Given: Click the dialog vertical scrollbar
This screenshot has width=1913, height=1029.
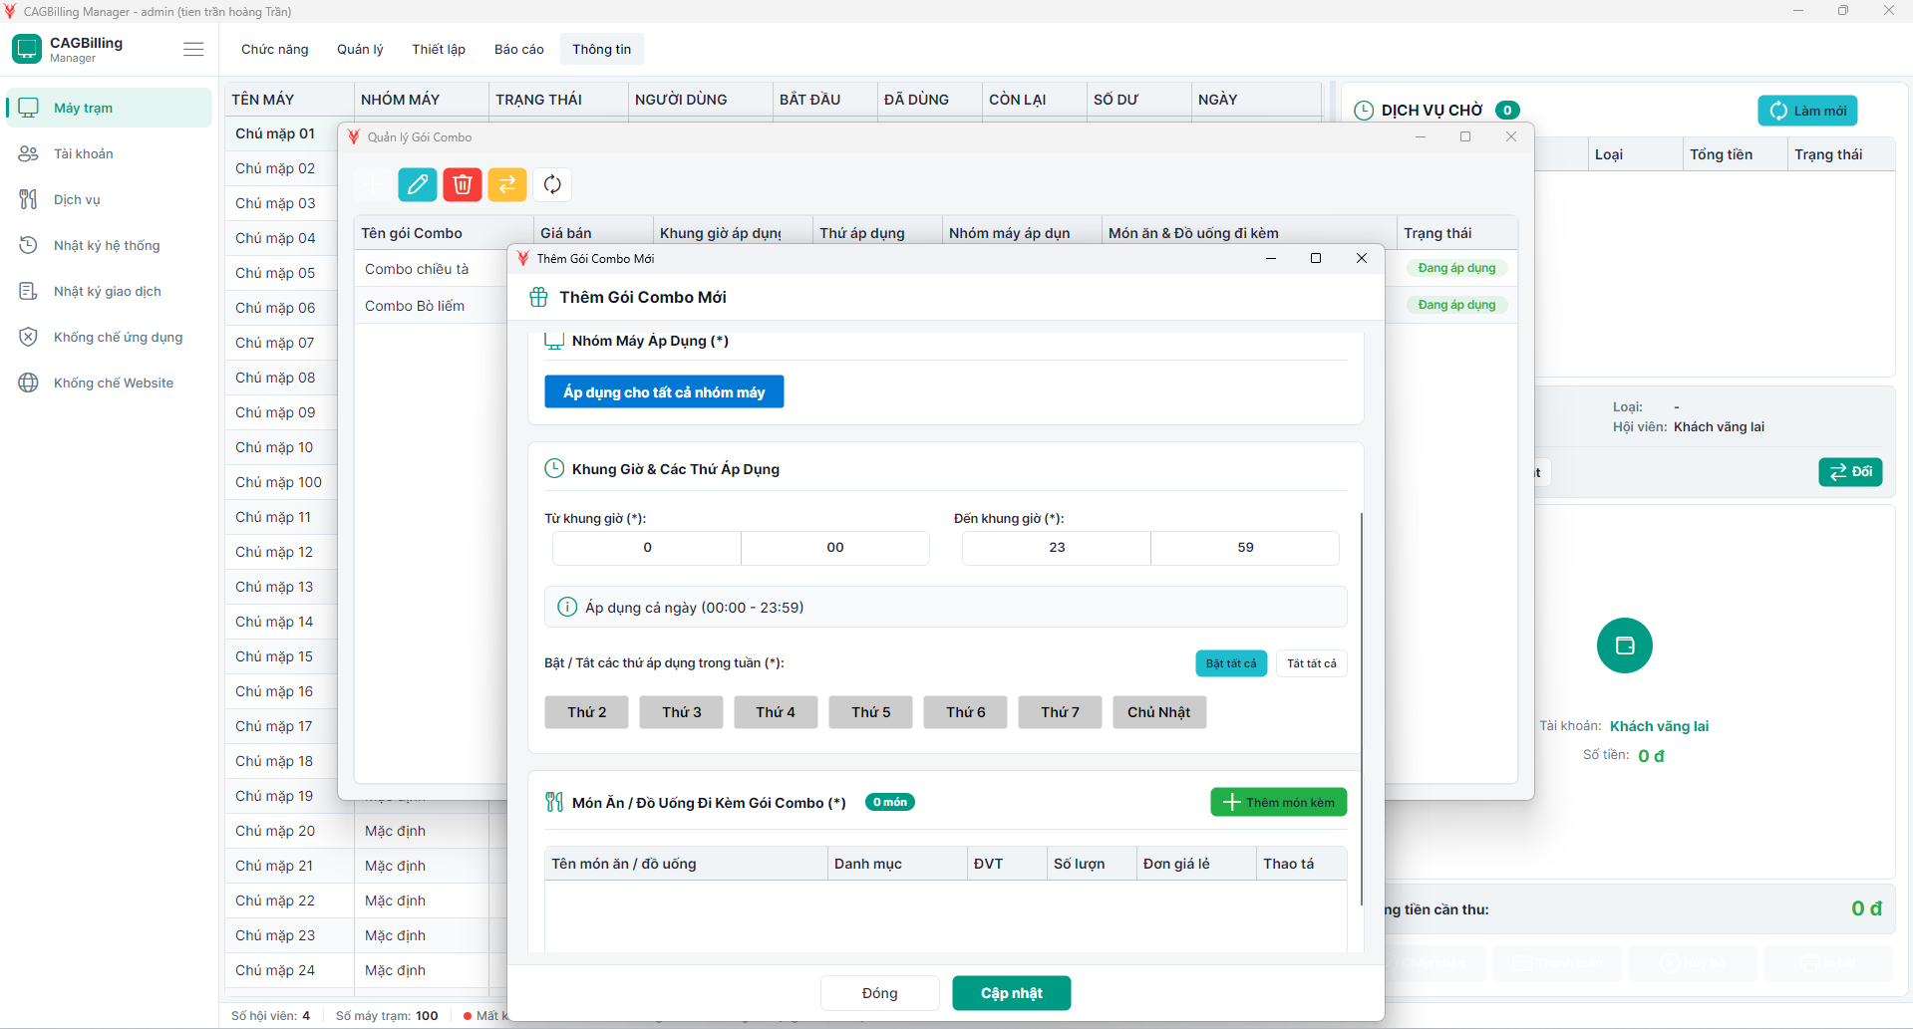Looking at the screenshot, I should (1361, 709).
